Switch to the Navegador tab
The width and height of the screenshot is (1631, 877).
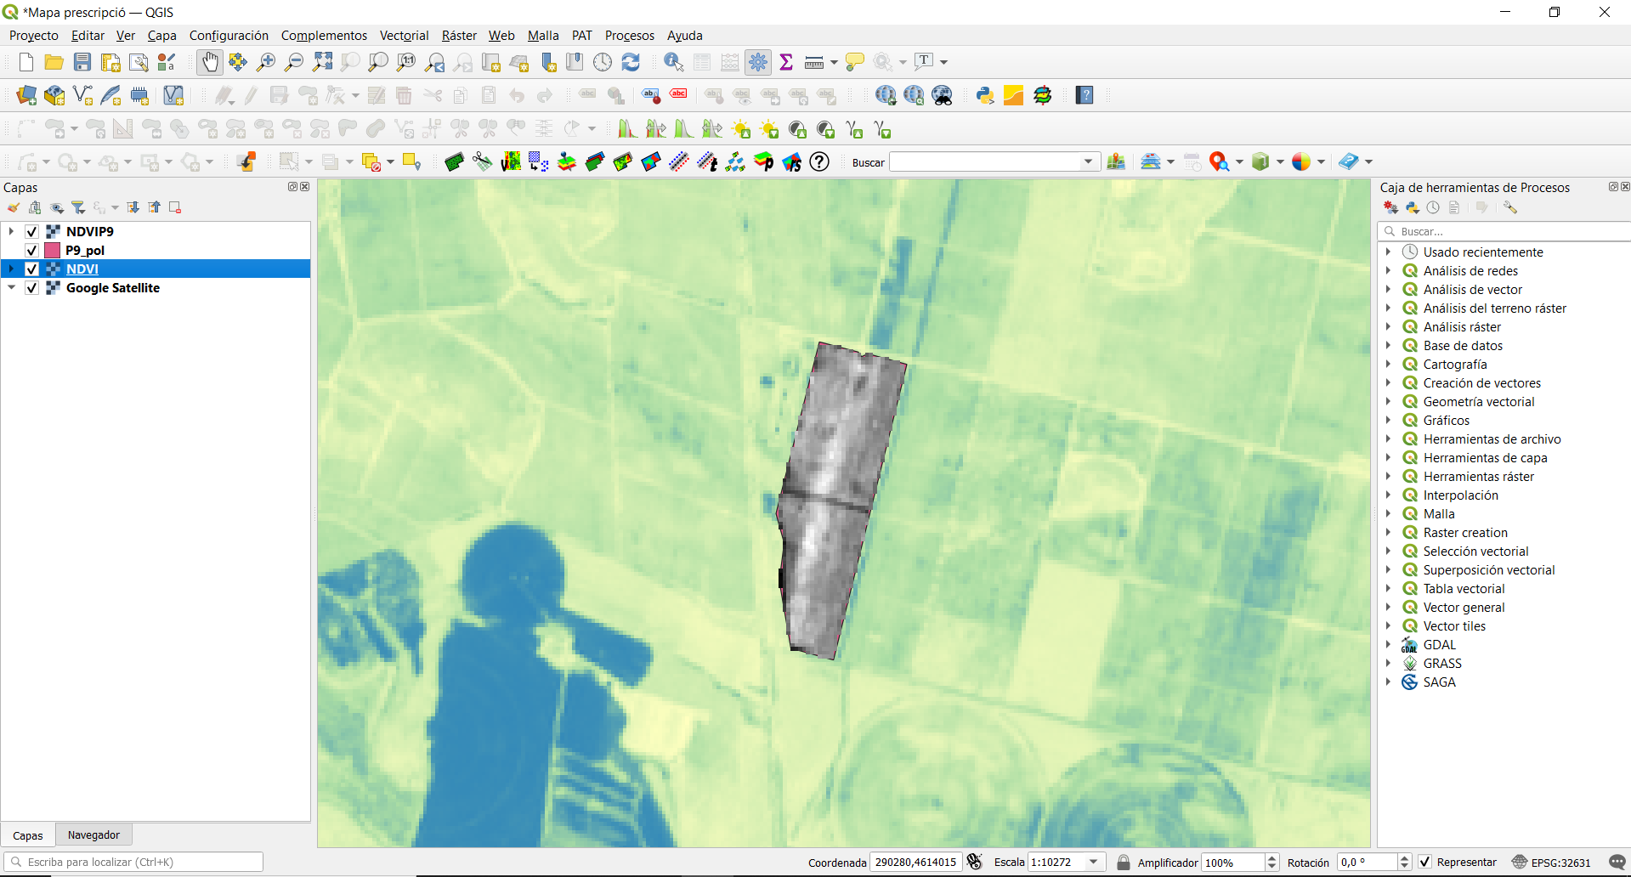click(x=93, y=835)
